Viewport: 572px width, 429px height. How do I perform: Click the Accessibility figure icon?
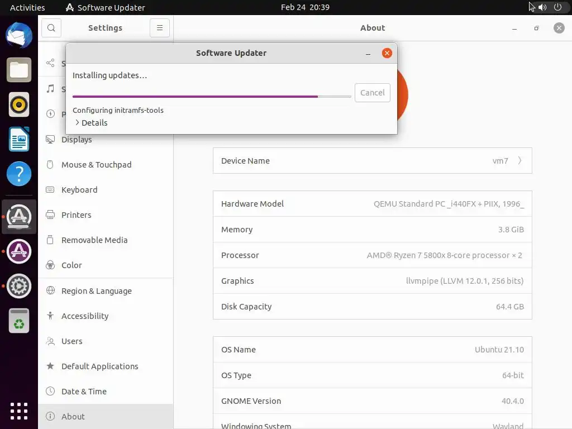(50, 316)
